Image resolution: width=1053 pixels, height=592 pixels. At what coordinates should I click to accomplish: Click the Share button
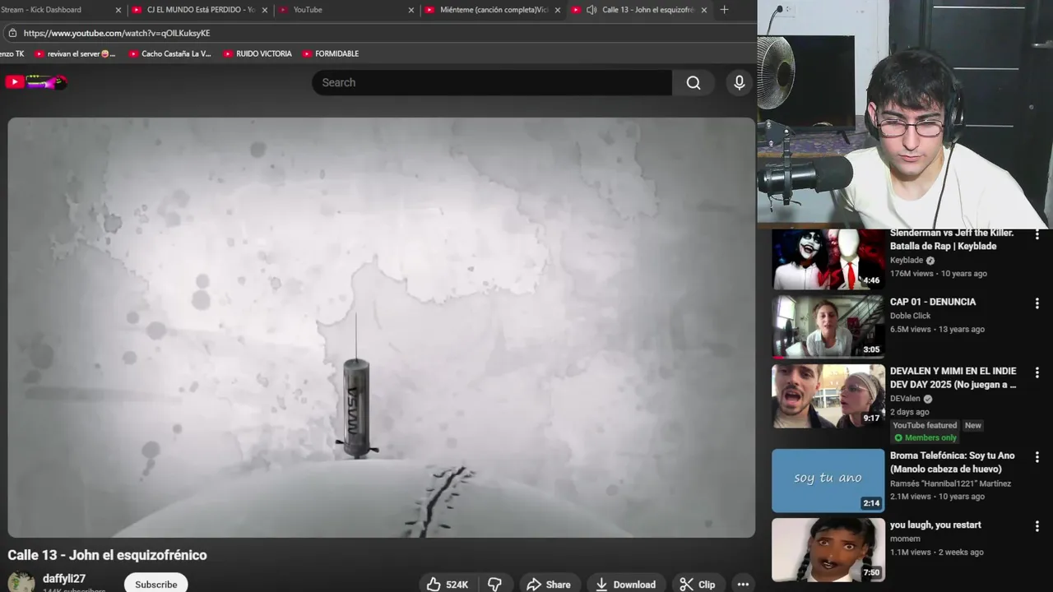click(549, 584)
